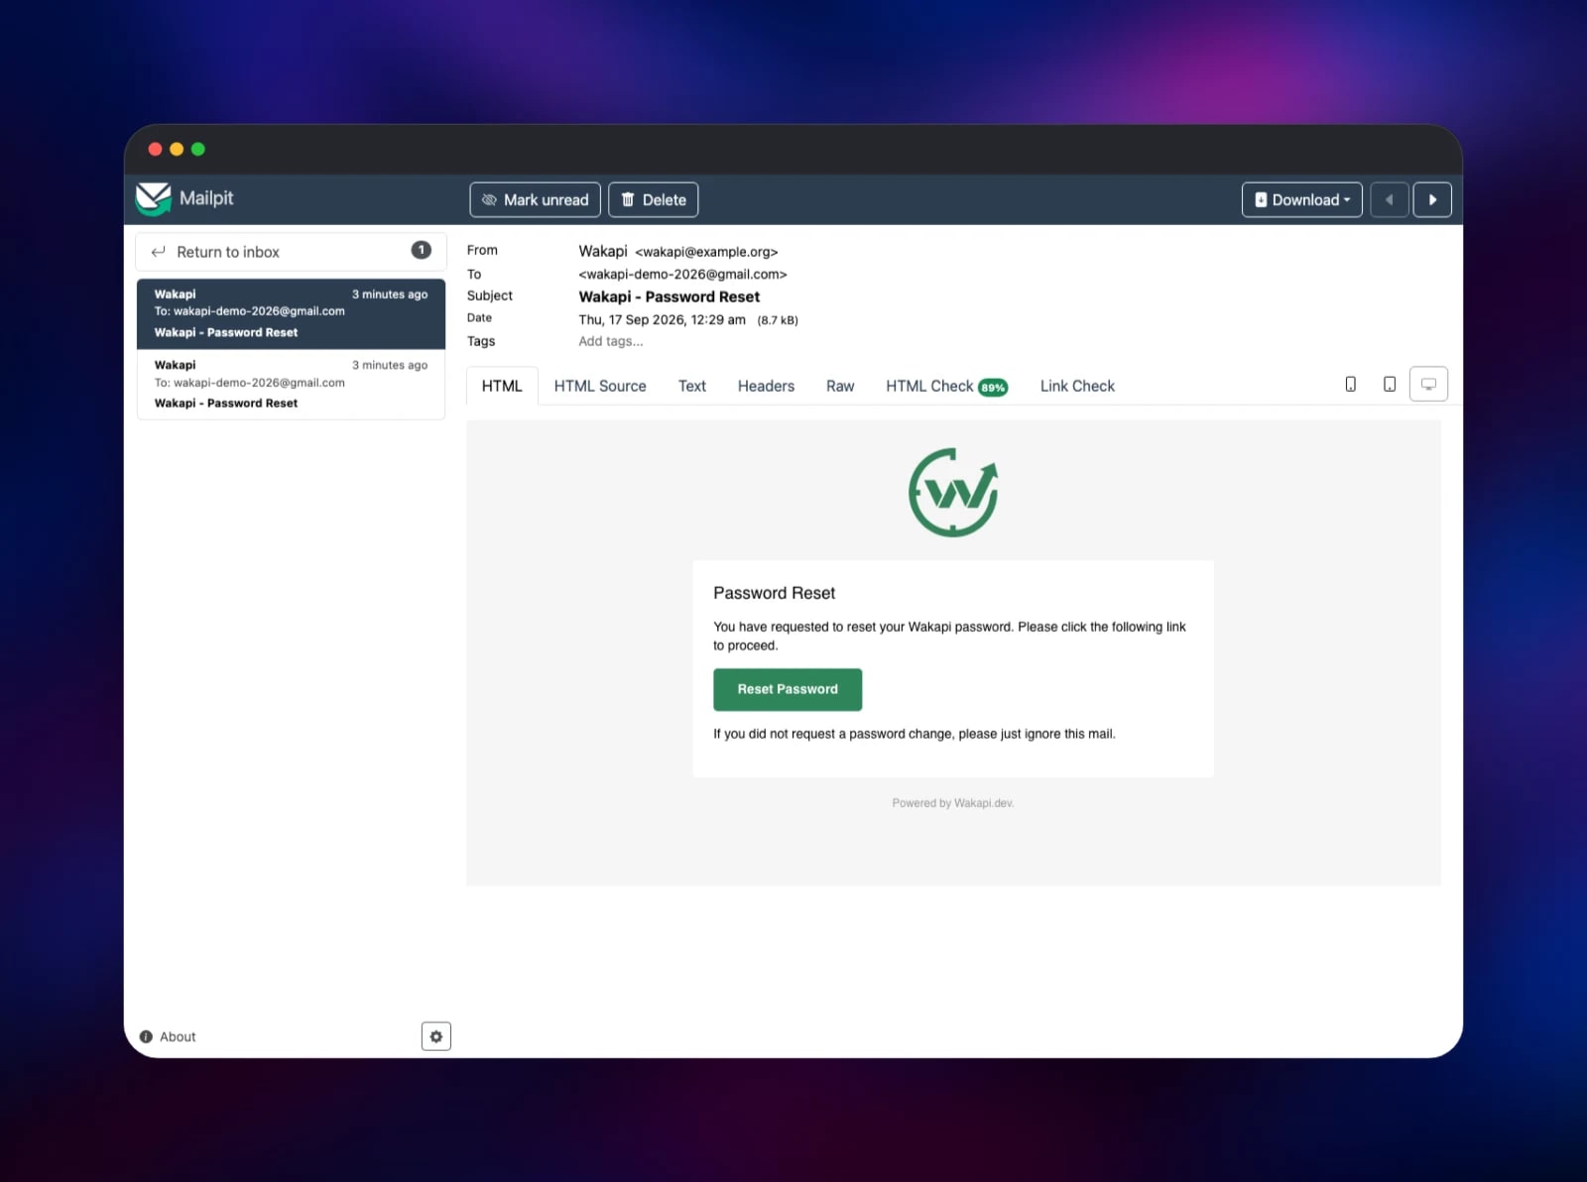Screen dimensions: 1587x1182
Task: Open the Link Check tab
Action: 1077,386
